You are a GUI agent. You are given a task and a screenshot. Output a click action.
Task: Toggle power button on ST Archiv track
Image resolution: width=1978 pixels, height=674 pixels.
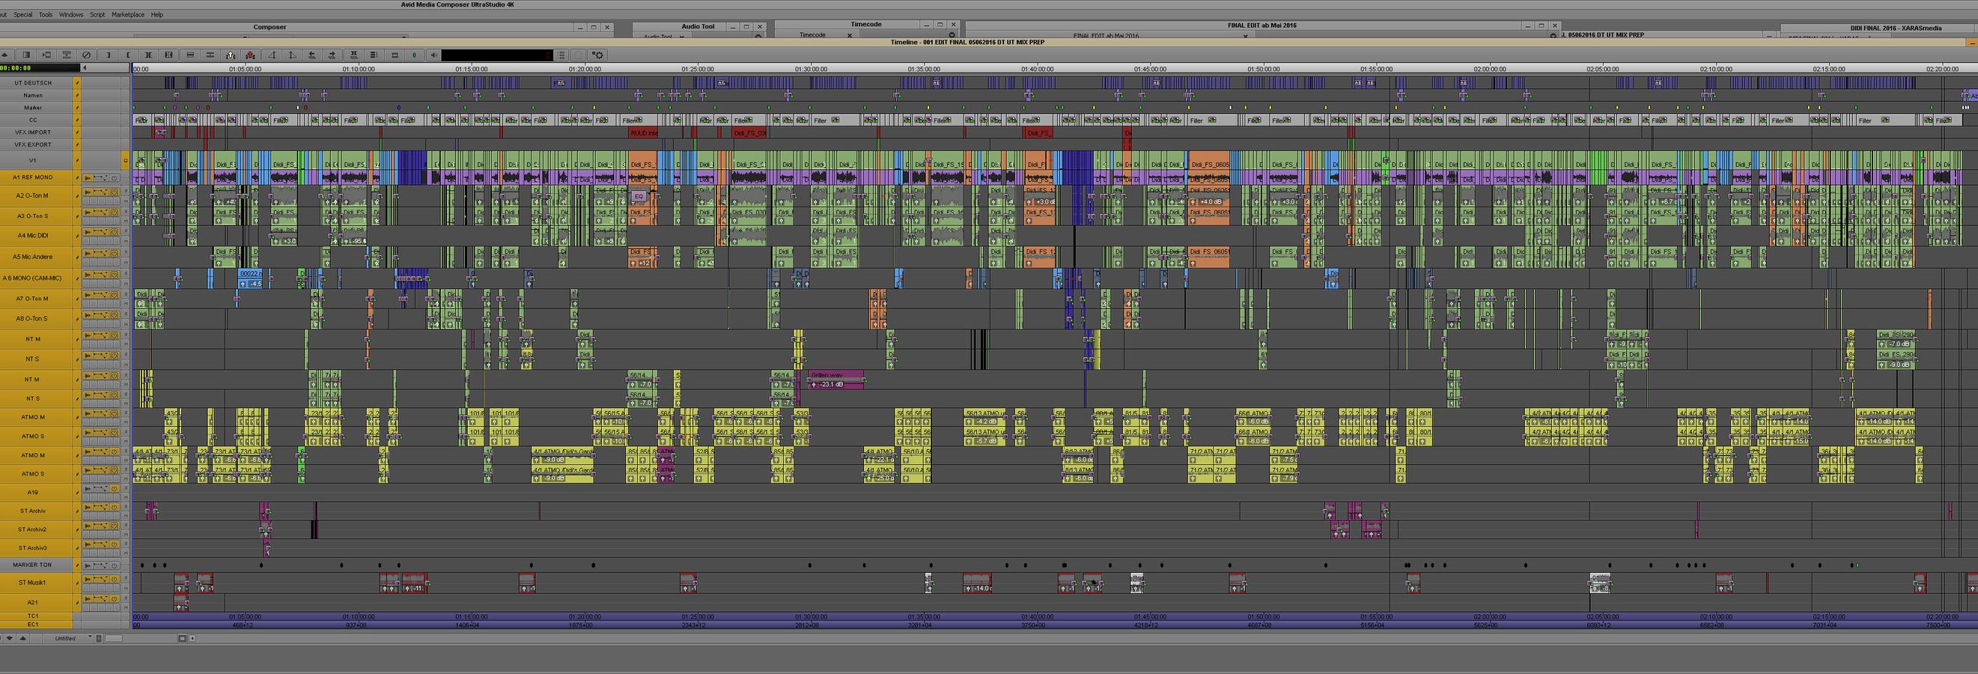coord(115,508)
